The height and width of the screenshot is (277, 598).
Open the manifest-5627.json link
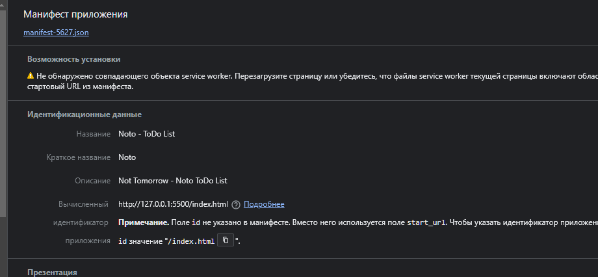click(x=56, y=33)
